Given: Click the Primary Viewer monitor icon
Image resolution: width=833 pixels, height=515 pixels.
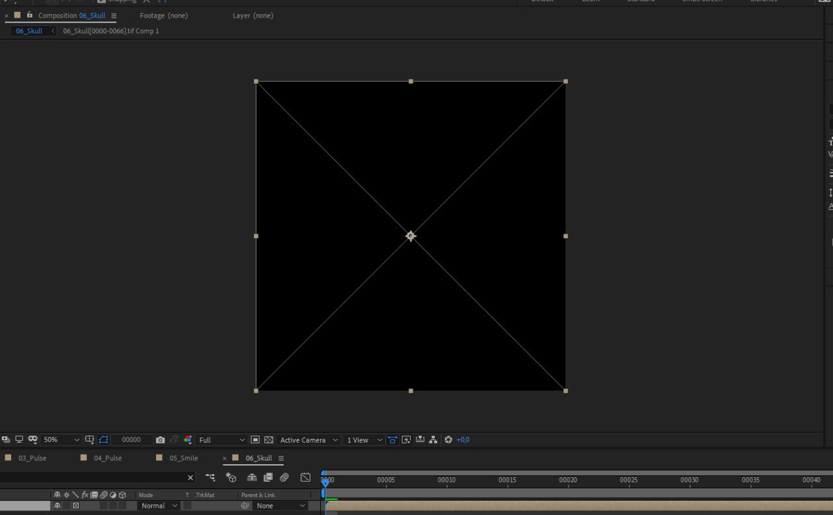Looking at the screenshot, I should (x=19, y=440).
